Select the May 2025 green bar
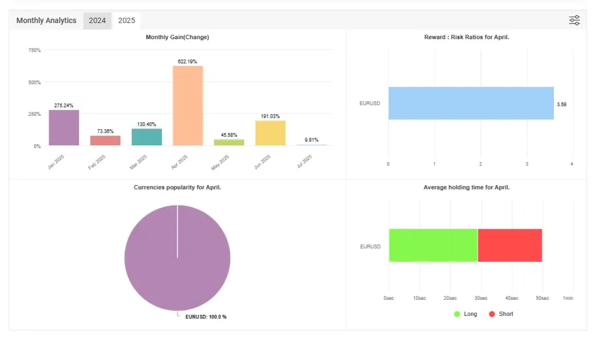This screenshot has width=592, height=339. point(229,142)
